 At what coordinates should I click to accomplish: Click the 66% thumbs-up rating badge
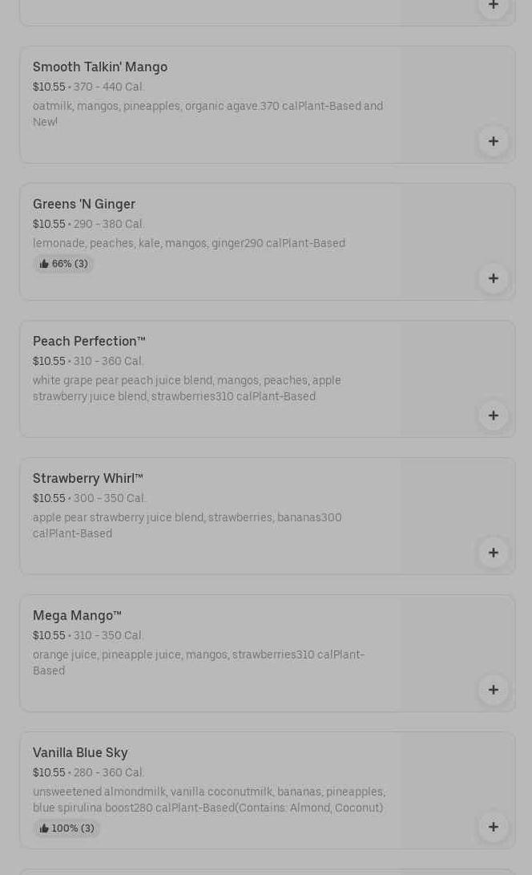pyautogui.click(x=63, y=264)
